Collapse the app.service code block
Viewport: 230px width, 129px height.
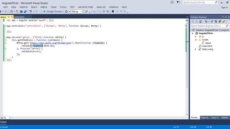[5, 37]
